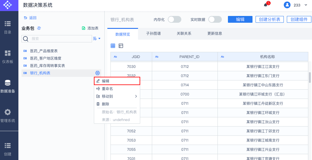
Task: Click the notification bell icon
Action: coord(266,5)
